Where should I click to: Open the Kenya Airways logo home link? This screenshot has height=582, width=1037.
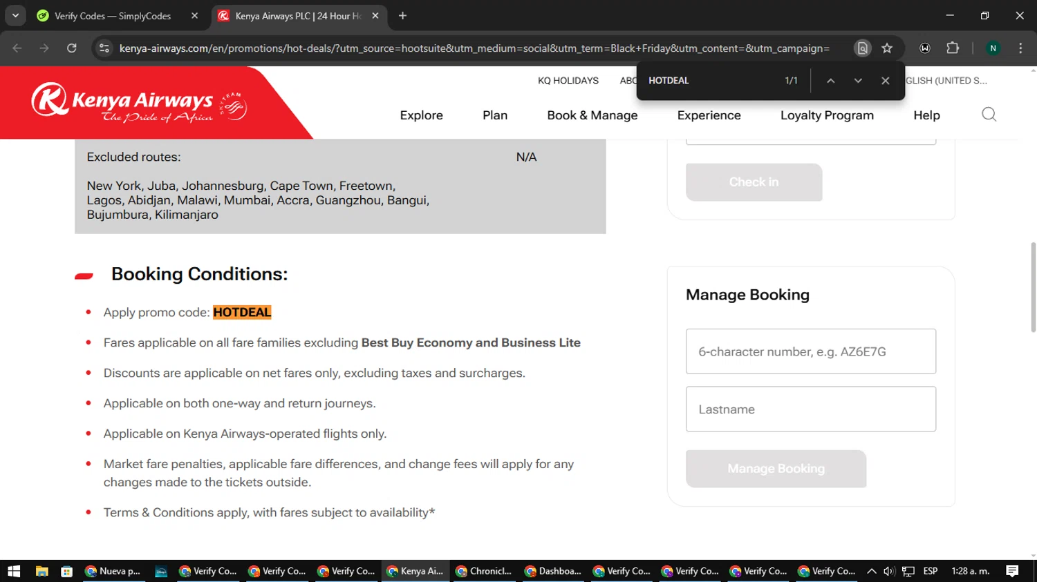139,103
